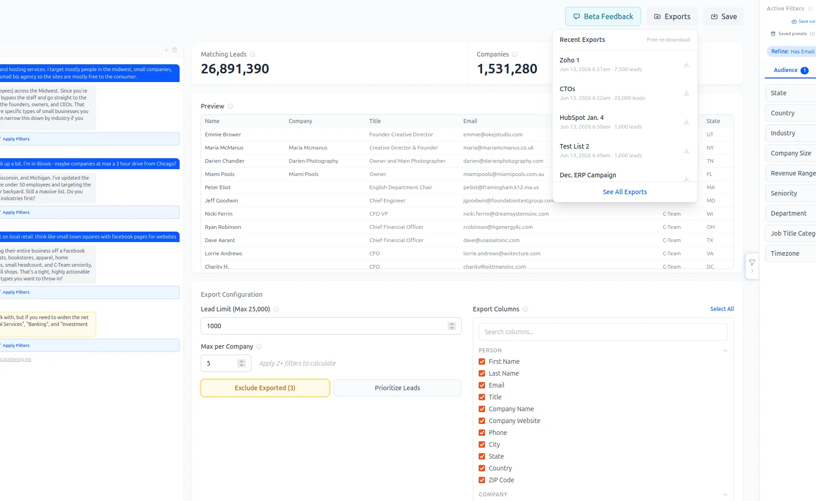Click the Save current preset icon

(794, 21)
